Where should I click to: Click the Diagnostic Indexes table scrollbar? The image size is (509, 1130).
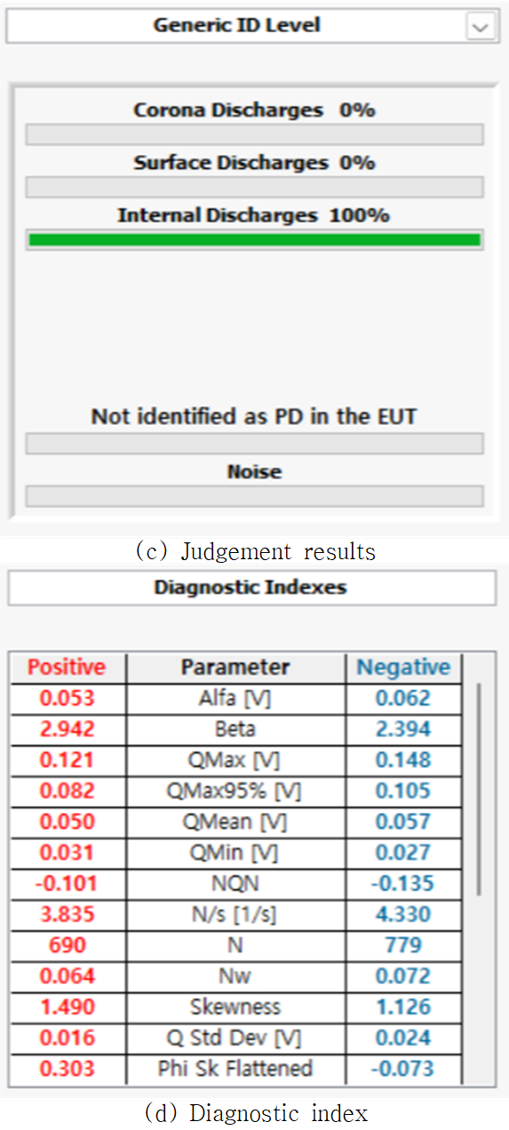[x=480, y=789]
